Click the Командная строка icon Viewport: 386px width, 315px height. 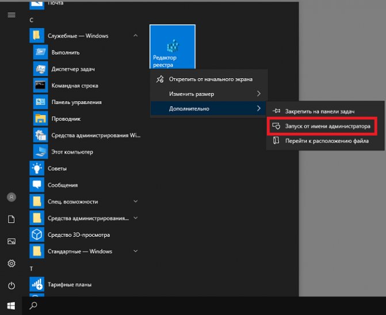40,85
